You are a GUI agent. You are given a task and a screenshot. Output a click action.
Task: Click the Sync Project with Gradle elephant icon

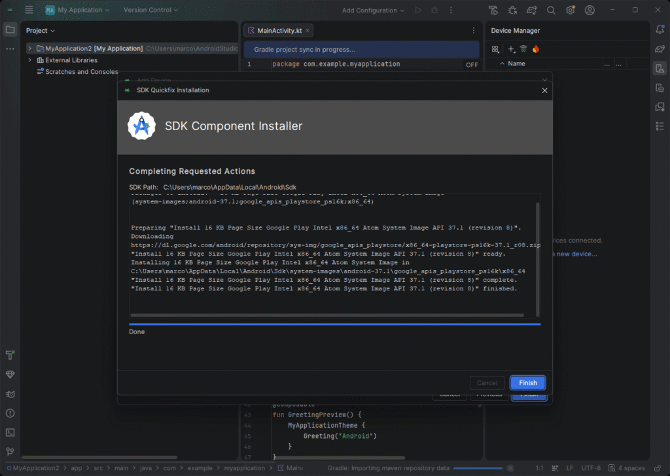[x=531, y=10]
